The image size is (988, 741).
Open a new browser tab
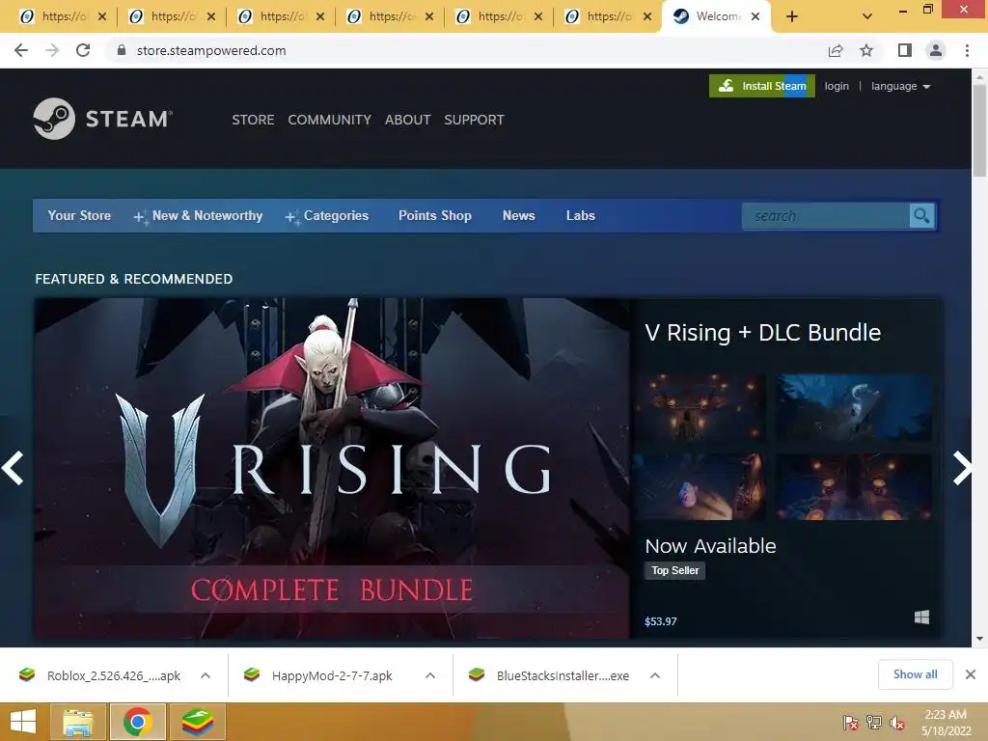pyautogui.click(x=792, y=16)
